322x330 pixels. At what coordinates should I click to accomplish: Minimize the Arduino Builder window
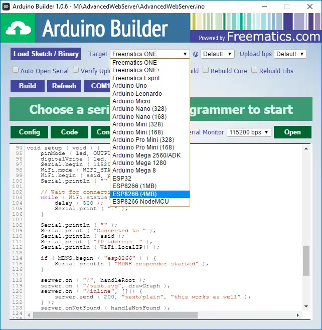[264, 7]
